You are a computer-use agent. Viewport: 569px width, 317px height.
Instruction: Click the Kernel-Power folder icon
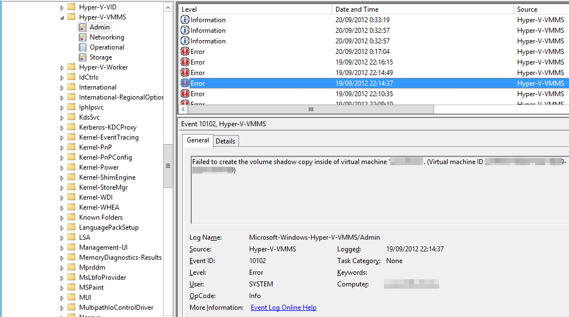point(72,167)
